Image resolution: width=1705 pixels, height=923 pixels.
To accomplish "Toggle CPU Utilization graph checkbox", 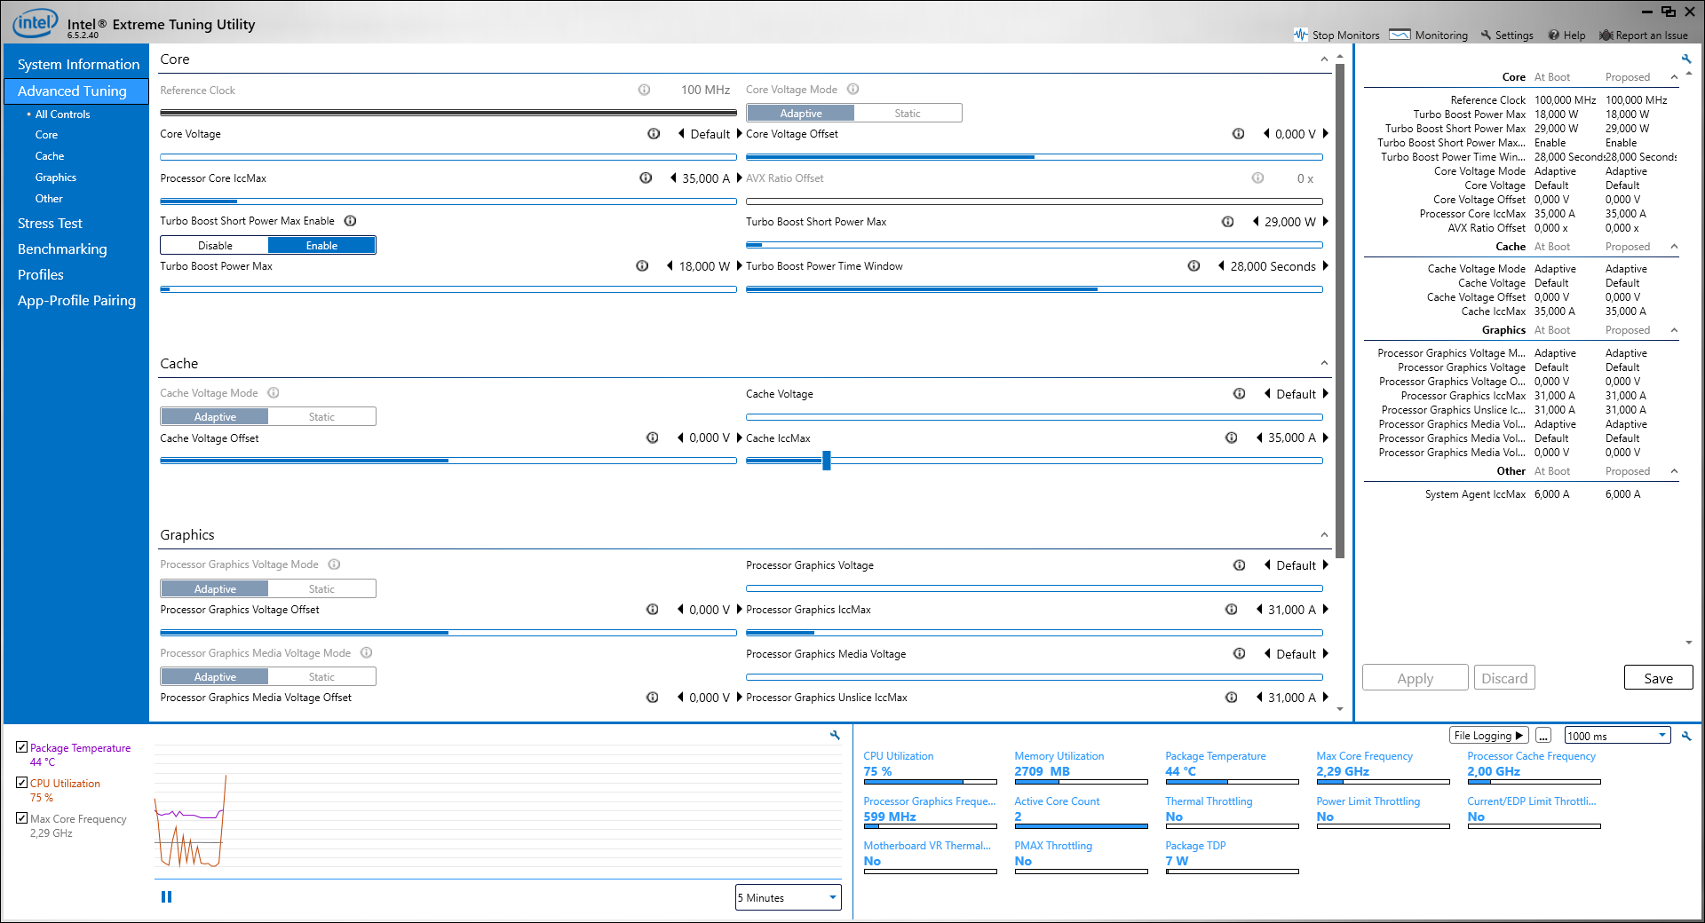I will point(22,783).
